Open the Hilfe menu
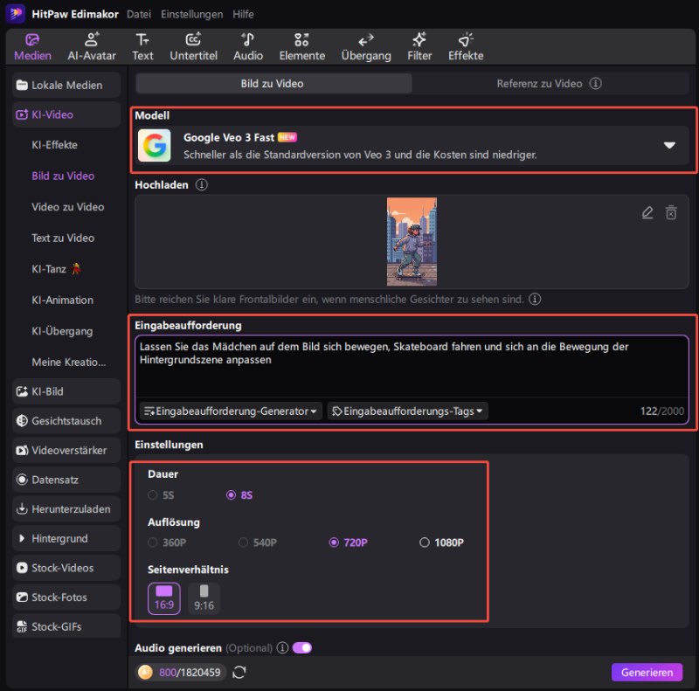 (243, 14)
